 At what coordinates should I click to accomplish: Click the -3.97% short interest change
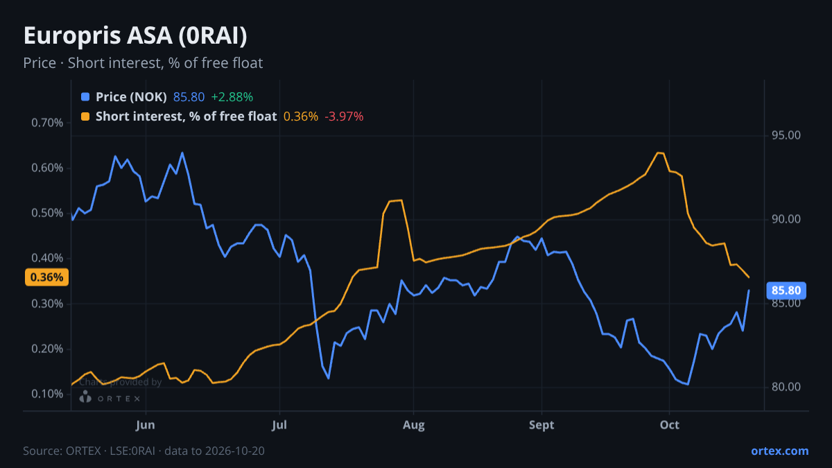coord(344,116)
